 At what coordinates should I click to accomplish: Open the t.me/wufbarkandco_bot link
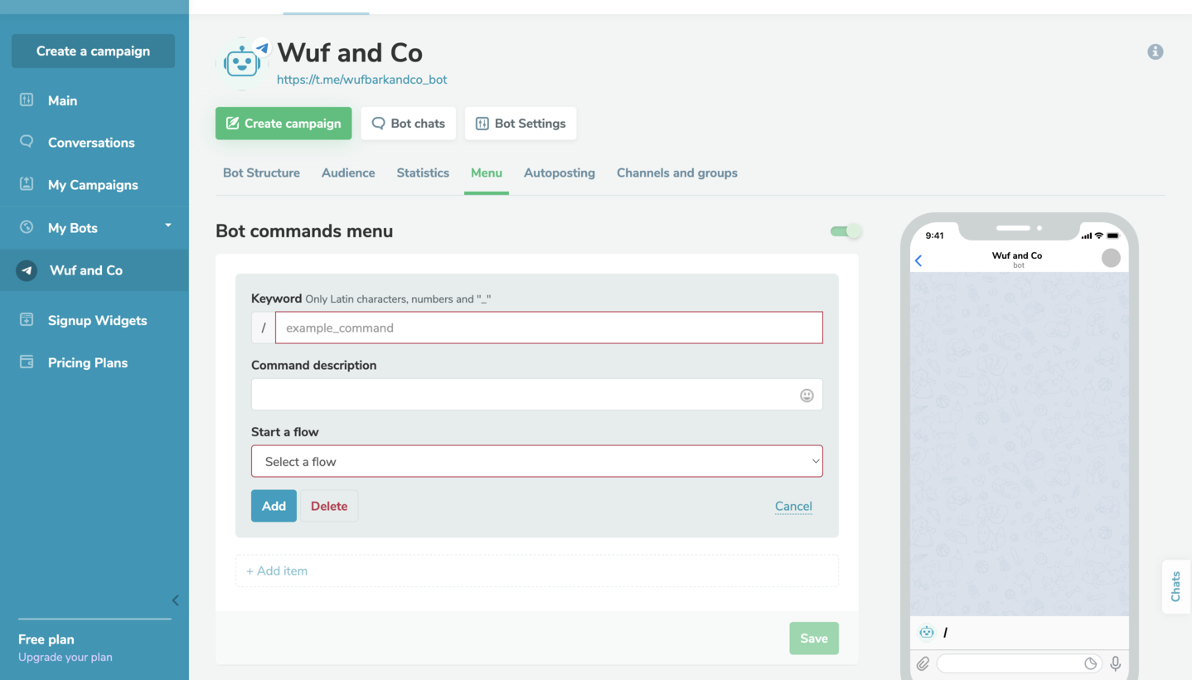[x=361, y=80]
